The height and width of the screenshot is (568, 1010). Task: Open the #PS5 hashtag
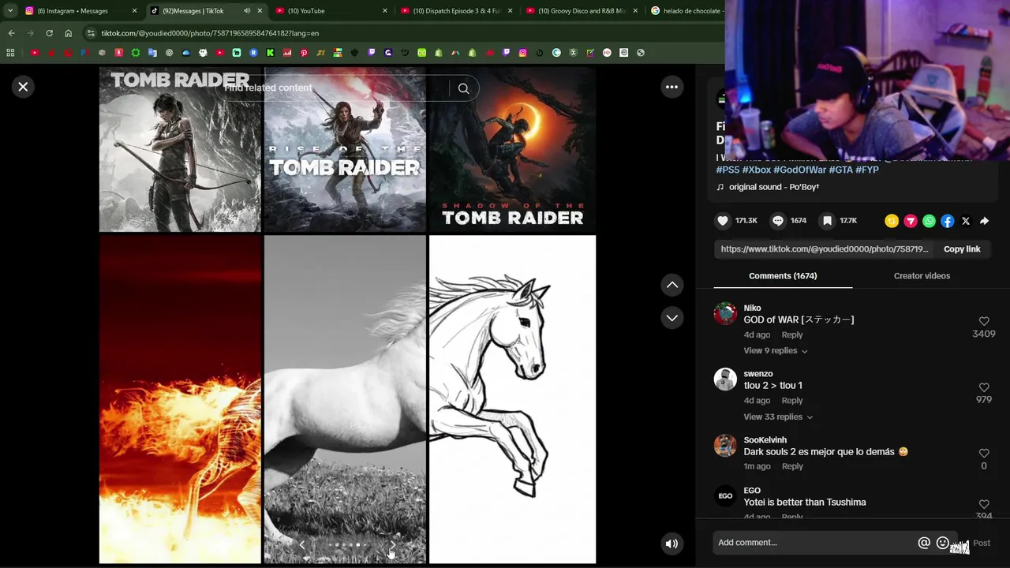[728, 170]
